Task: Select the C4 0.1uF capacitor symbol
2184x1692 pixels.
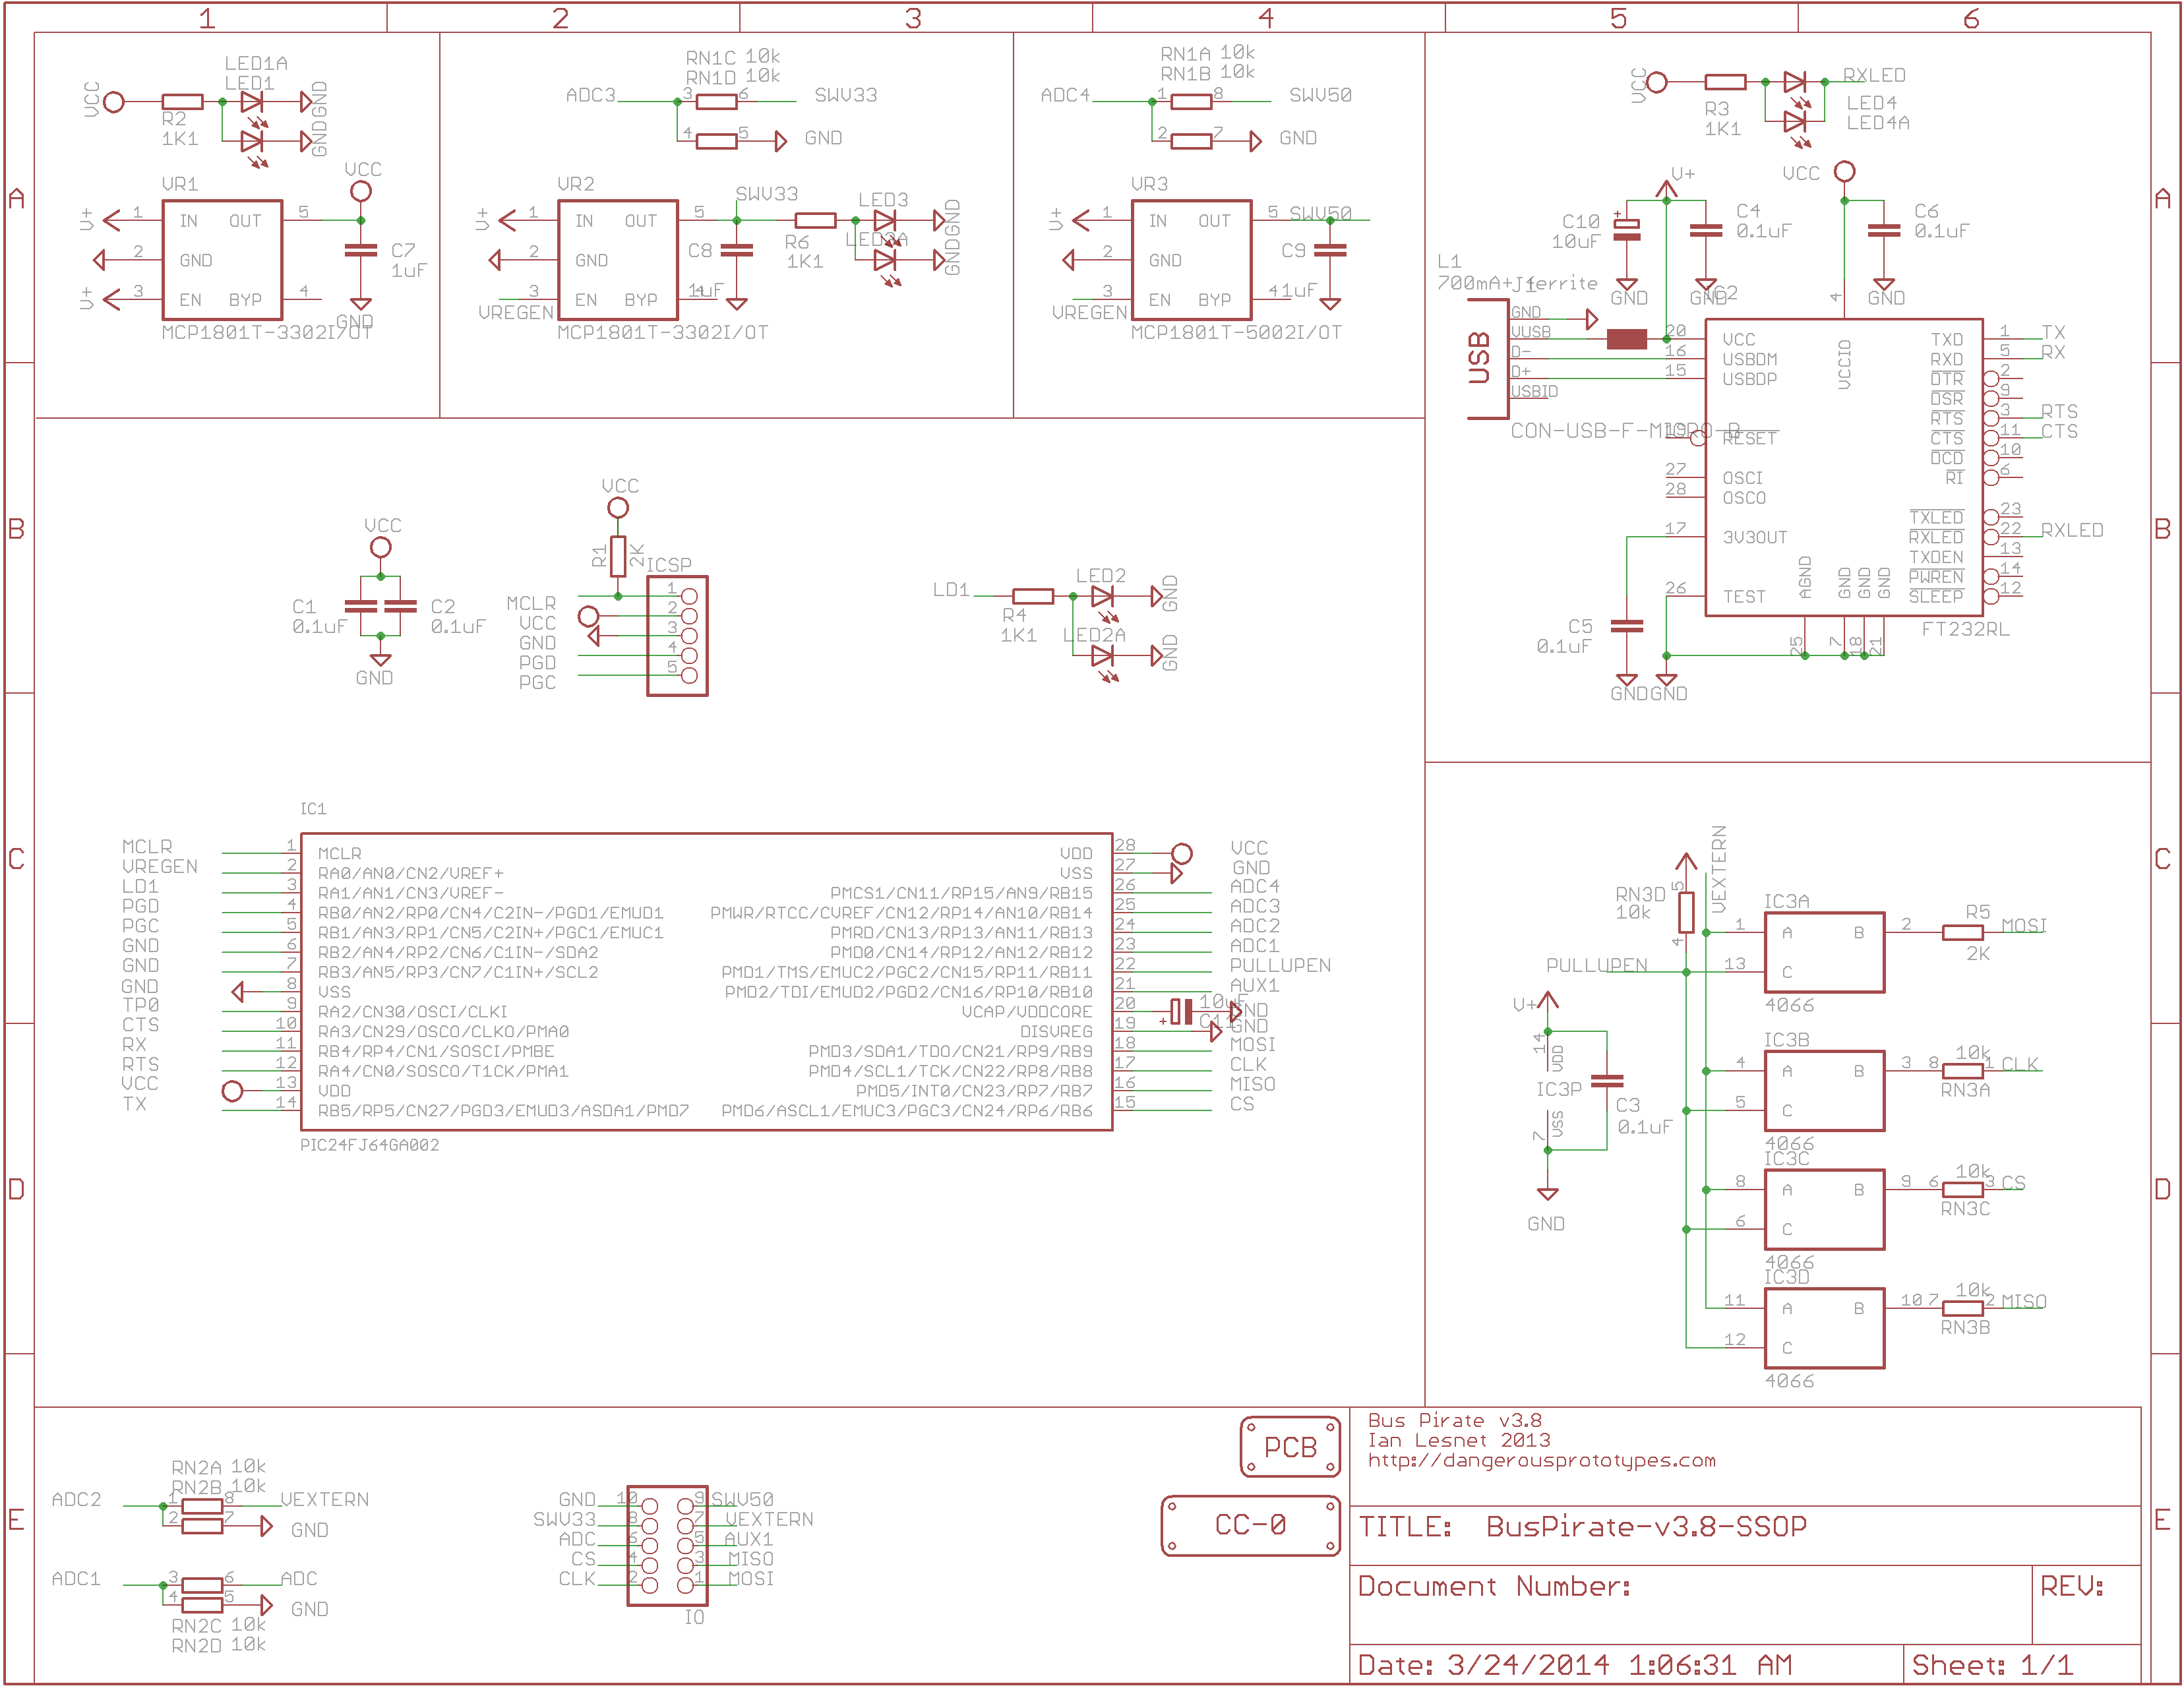Action: 1706,230
